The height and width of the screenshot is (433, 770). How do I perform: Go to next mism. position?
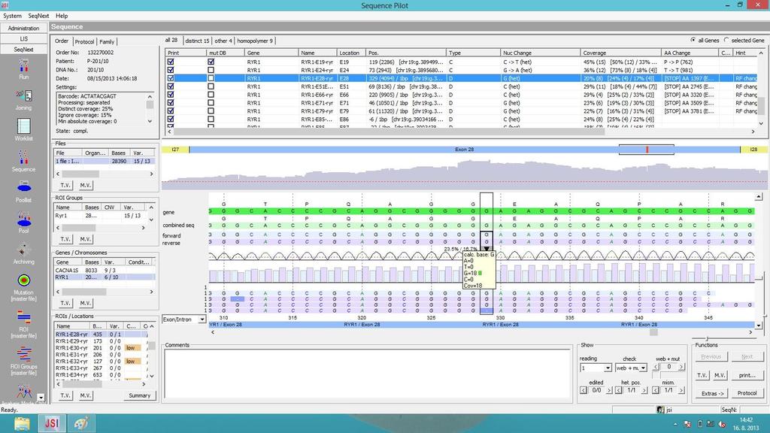(x=681, y=390)
